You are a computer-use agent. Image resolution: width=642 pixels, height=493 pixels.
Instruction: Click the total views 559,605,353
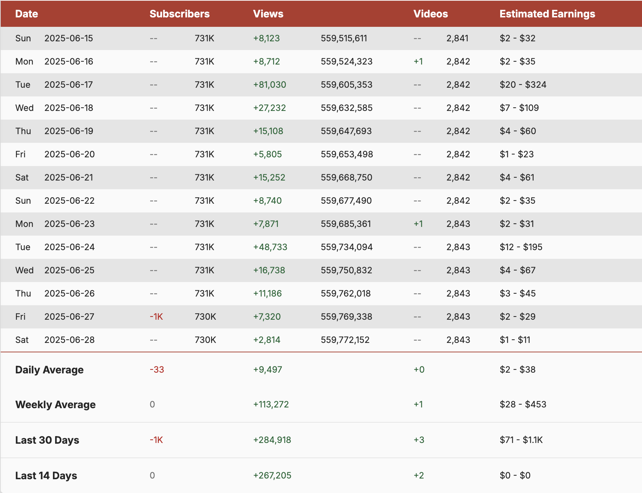tap(346, 85)
